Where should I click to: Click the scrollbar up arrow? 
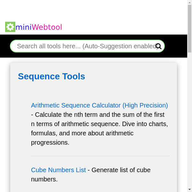pos(189,2)
